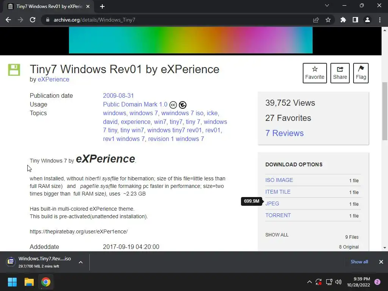Reload the archive.org page
Viewport: 388px width, 291px height.
click(33, 20)
